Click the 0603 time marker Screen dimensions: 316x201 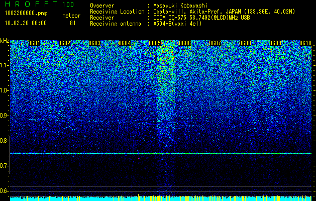point(94,43)
